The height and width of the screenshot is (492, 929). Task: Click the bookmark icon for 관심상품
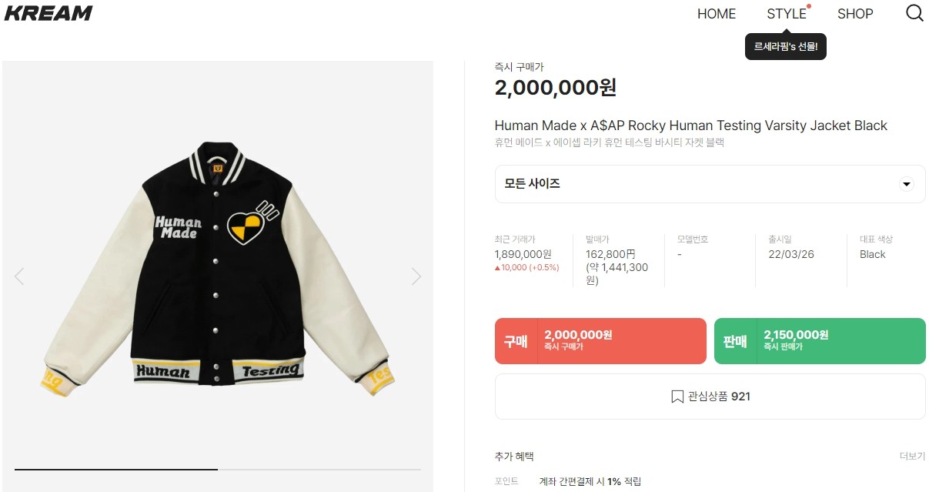(677, 397)
